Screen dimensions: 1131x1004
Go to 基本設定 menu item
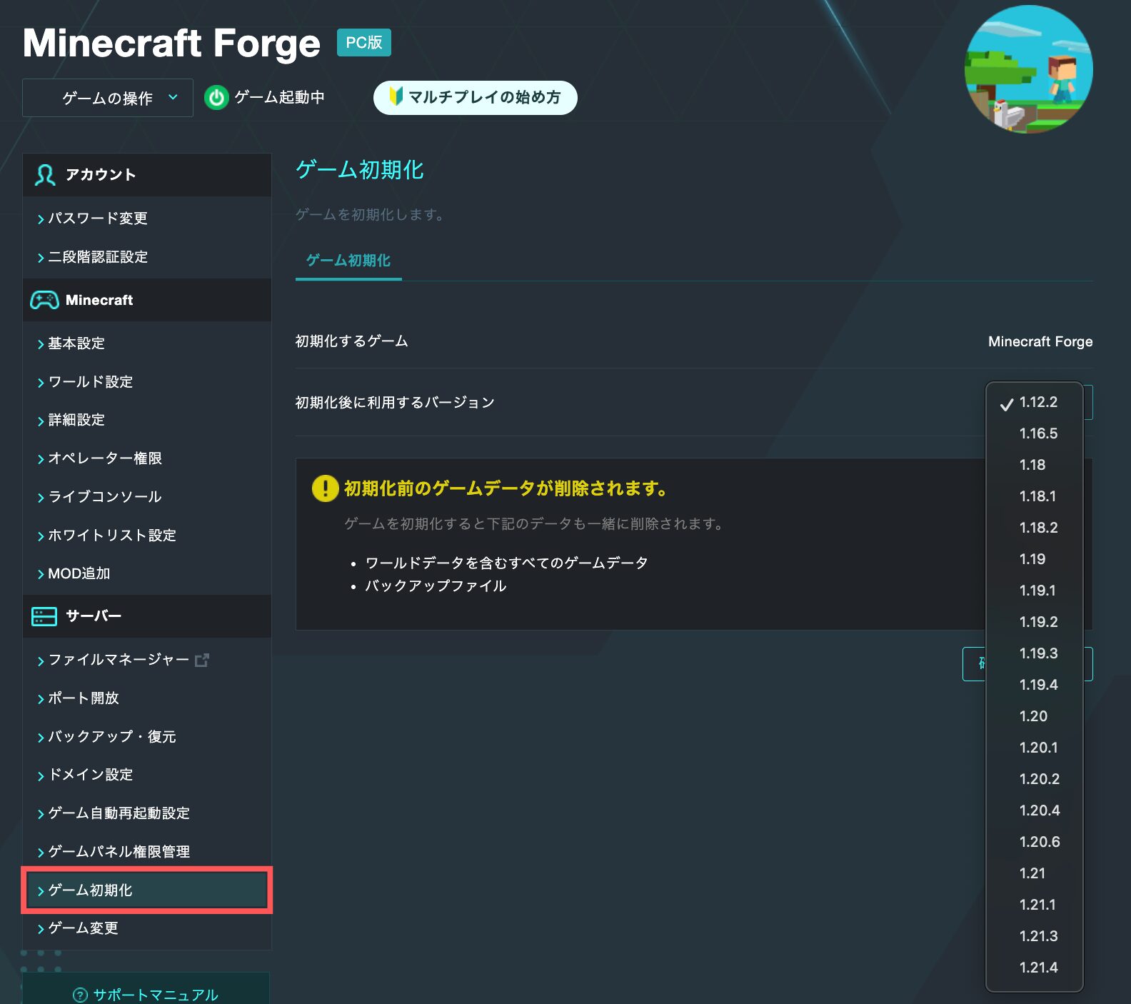coord(76,343)
